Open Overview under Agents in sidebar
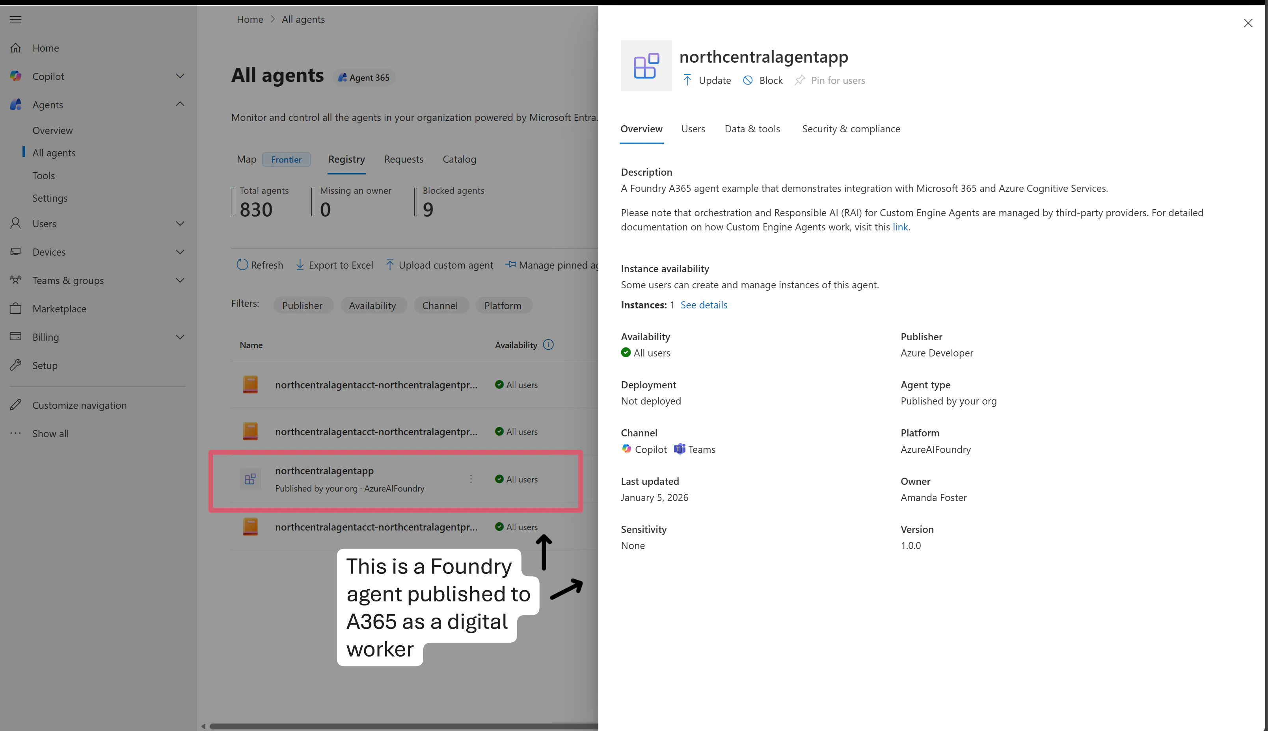Screen dimensions: 1268x731 [x=53, y=130]
